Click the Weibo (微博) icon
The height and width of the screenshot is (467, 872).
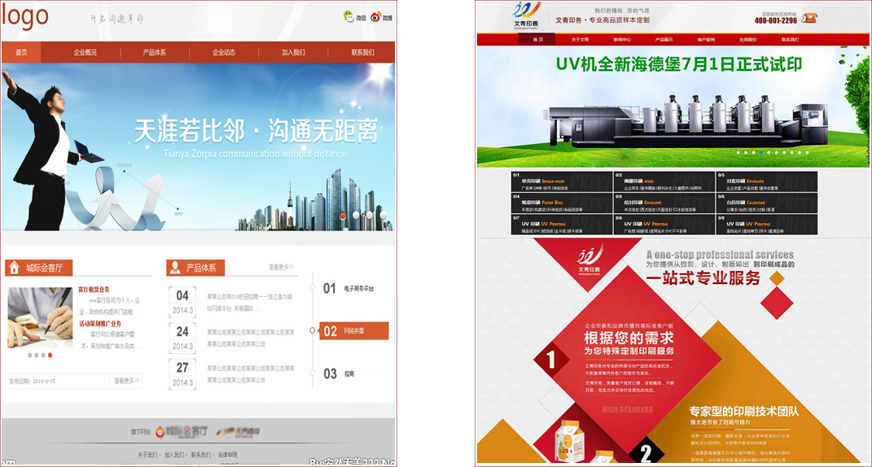pyautogui.click(x=375, y=16)
